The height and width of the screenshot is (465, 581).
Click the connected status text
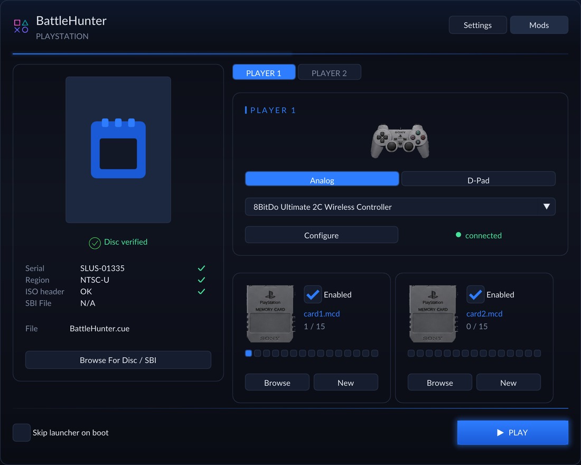coord(483,236)
